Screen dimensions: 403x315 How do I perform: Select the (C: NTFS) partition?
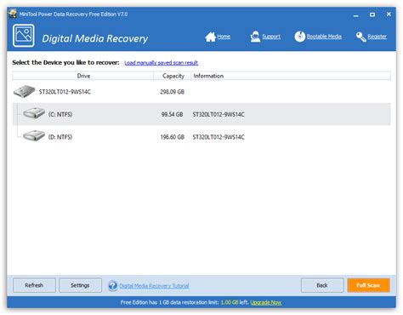click(x=201, y=114)
